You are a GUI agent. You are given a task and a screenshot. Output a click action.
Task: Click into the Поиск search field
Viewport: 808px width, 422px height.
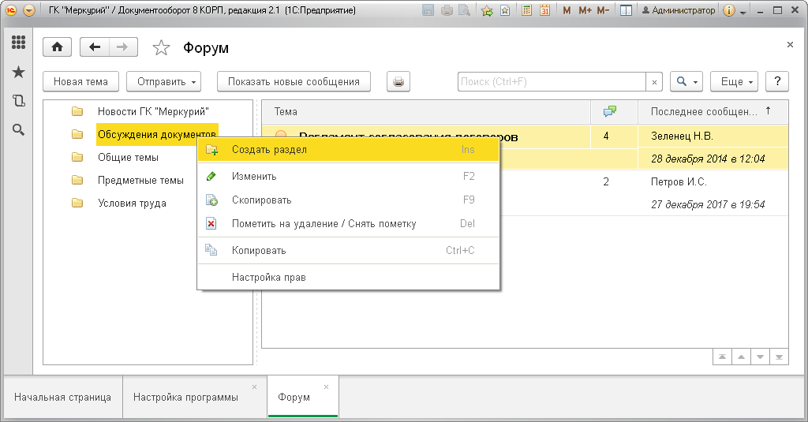pos(552,81)
